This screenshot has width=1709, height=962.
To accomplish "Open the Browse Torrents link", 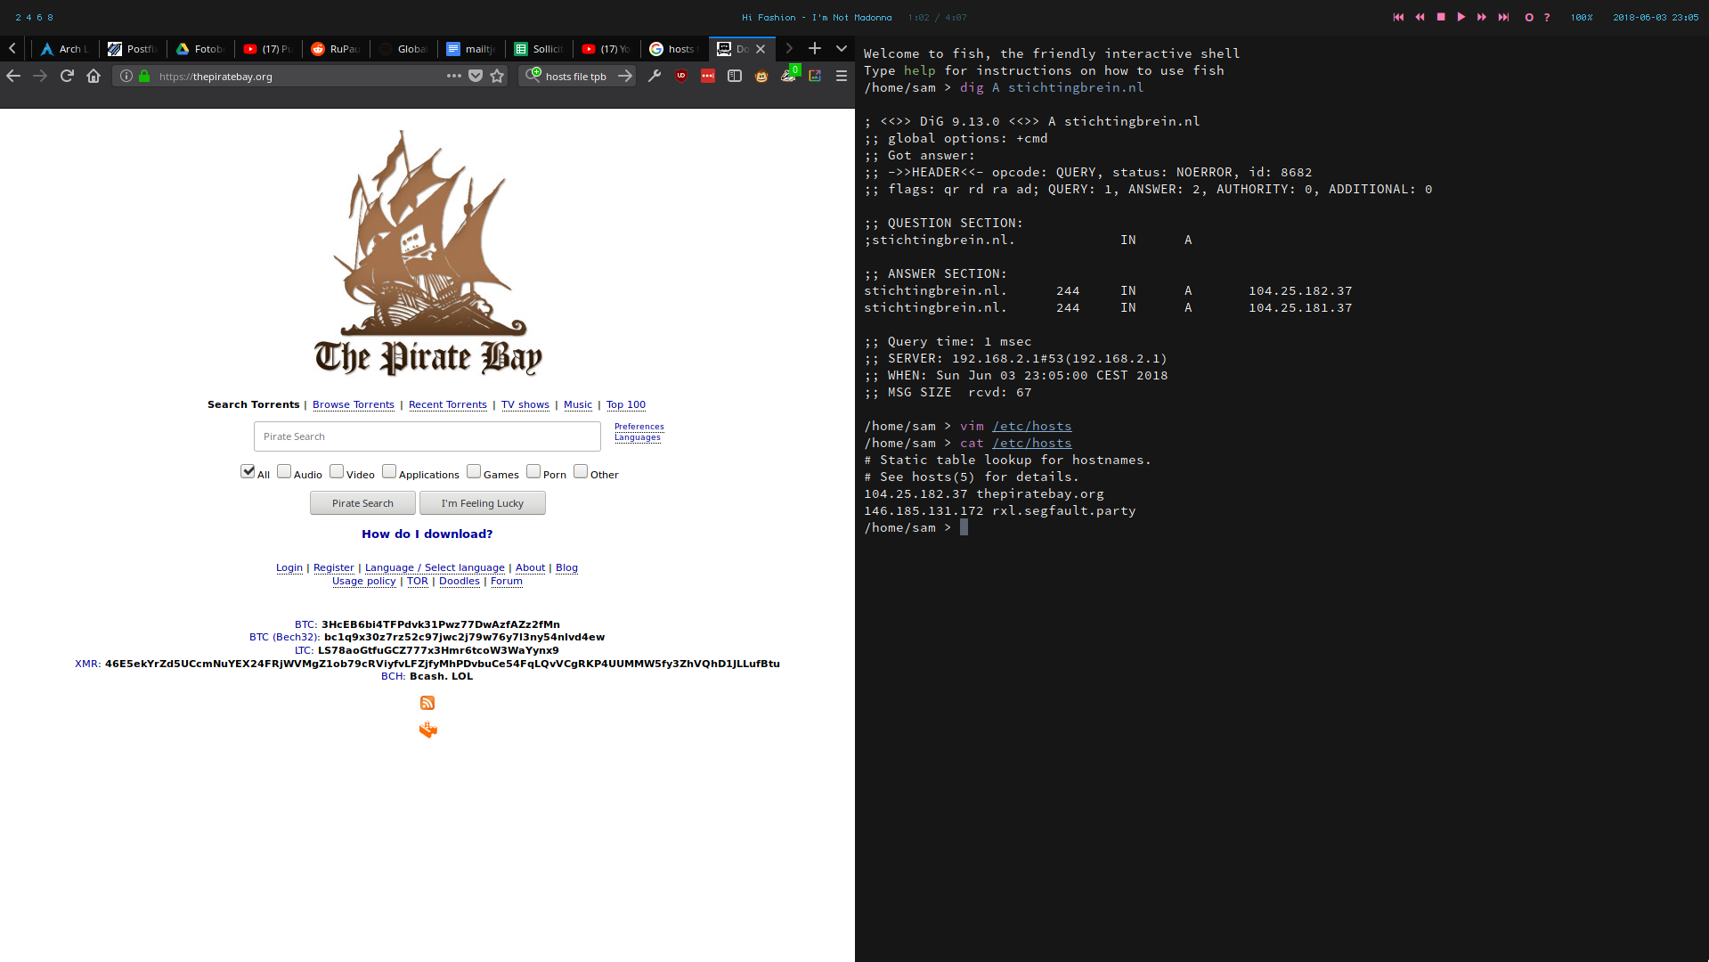I will (353, 404).
